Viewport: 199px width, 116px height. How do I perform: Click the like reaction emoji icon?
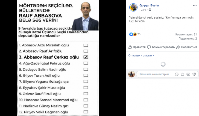(131, 34)
